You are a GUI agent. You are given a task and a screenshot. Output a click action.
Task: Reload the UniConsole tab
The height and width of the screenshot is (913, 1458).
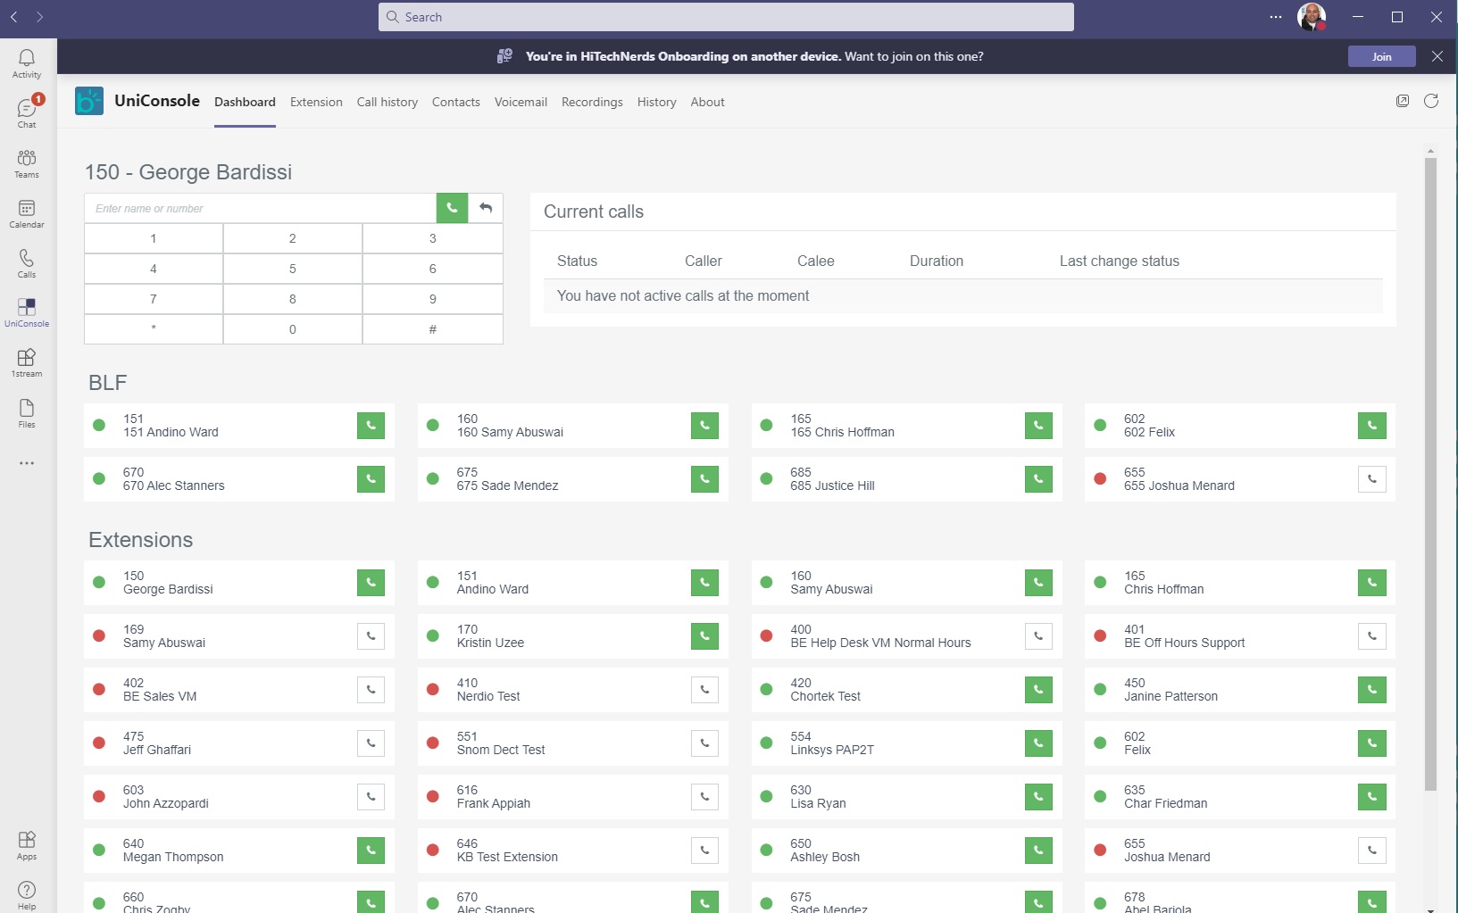click(x=1431, y=101)
